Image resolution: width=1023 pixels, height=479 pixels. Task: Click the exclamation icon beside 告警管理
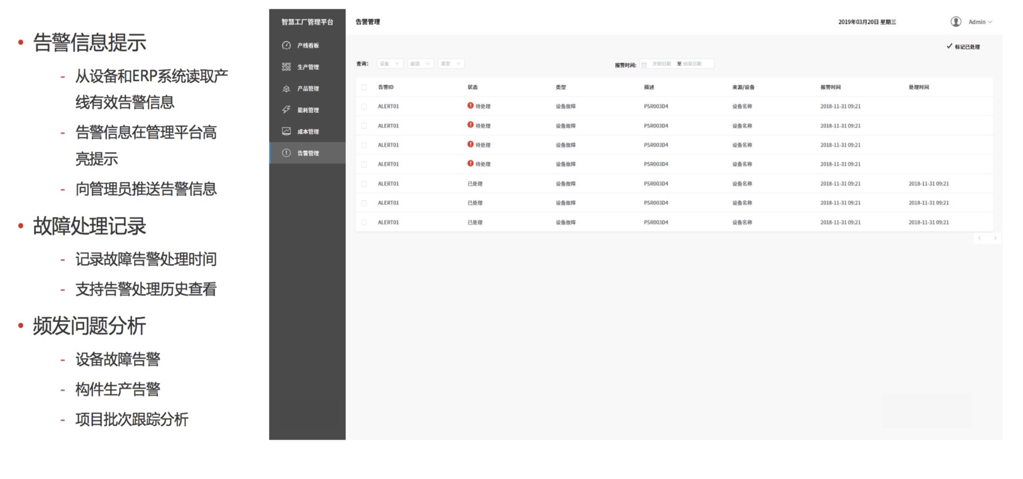point(286,153)
